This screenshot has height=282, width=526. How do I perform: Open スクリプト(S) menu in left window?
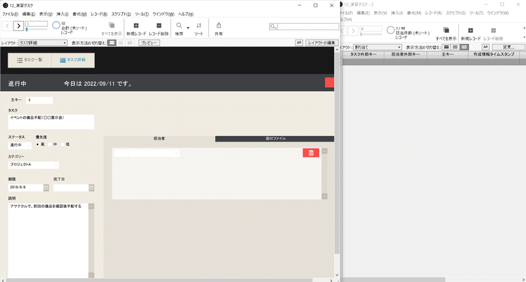121,14
